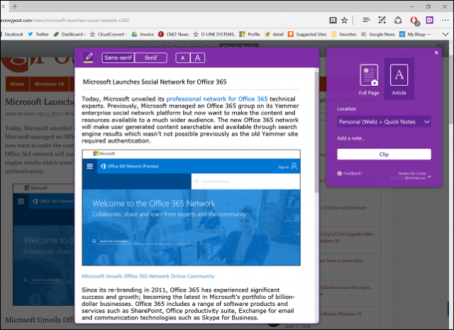Click the Clip button
Screen dimensions: 454x330
tap(384, 154)
